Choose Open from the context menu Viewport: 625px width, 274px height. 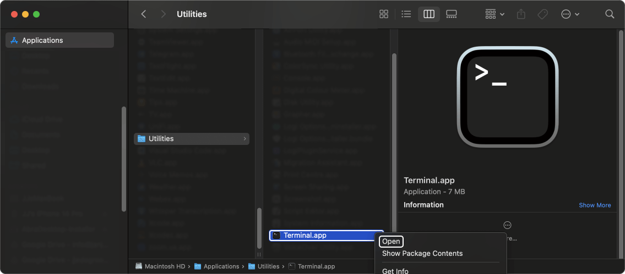pos(391,242)
